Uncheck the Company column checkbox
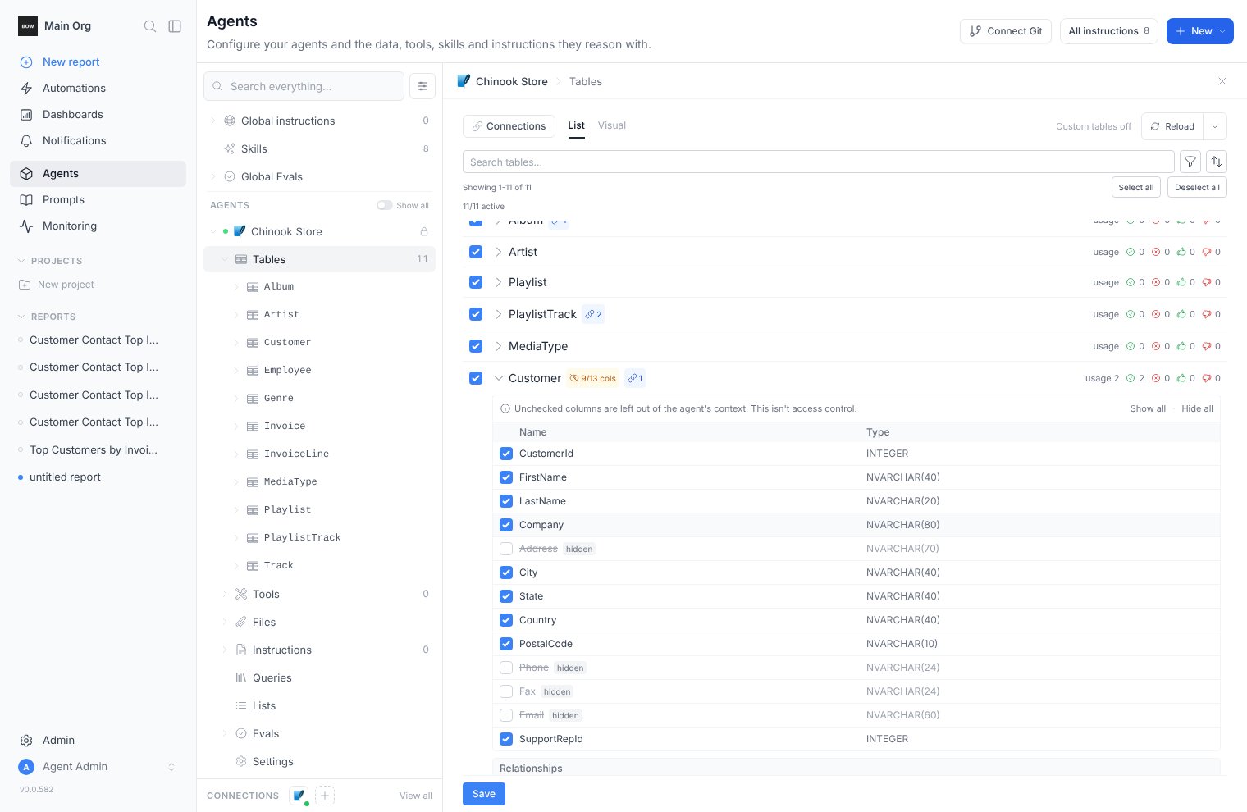The height and width of the screenshot is (812, 1247). [x=506, y=525]
